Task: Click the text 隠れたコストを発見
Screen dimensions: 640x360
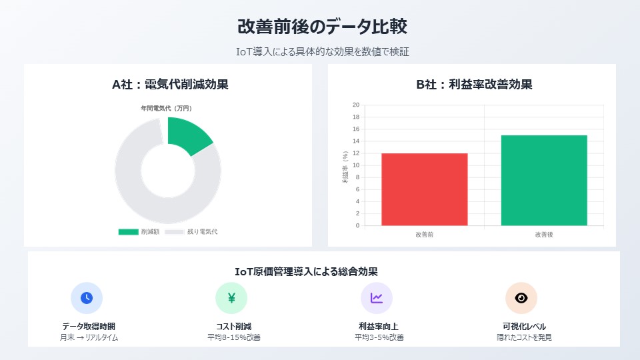Action: [x=524, y=337]
